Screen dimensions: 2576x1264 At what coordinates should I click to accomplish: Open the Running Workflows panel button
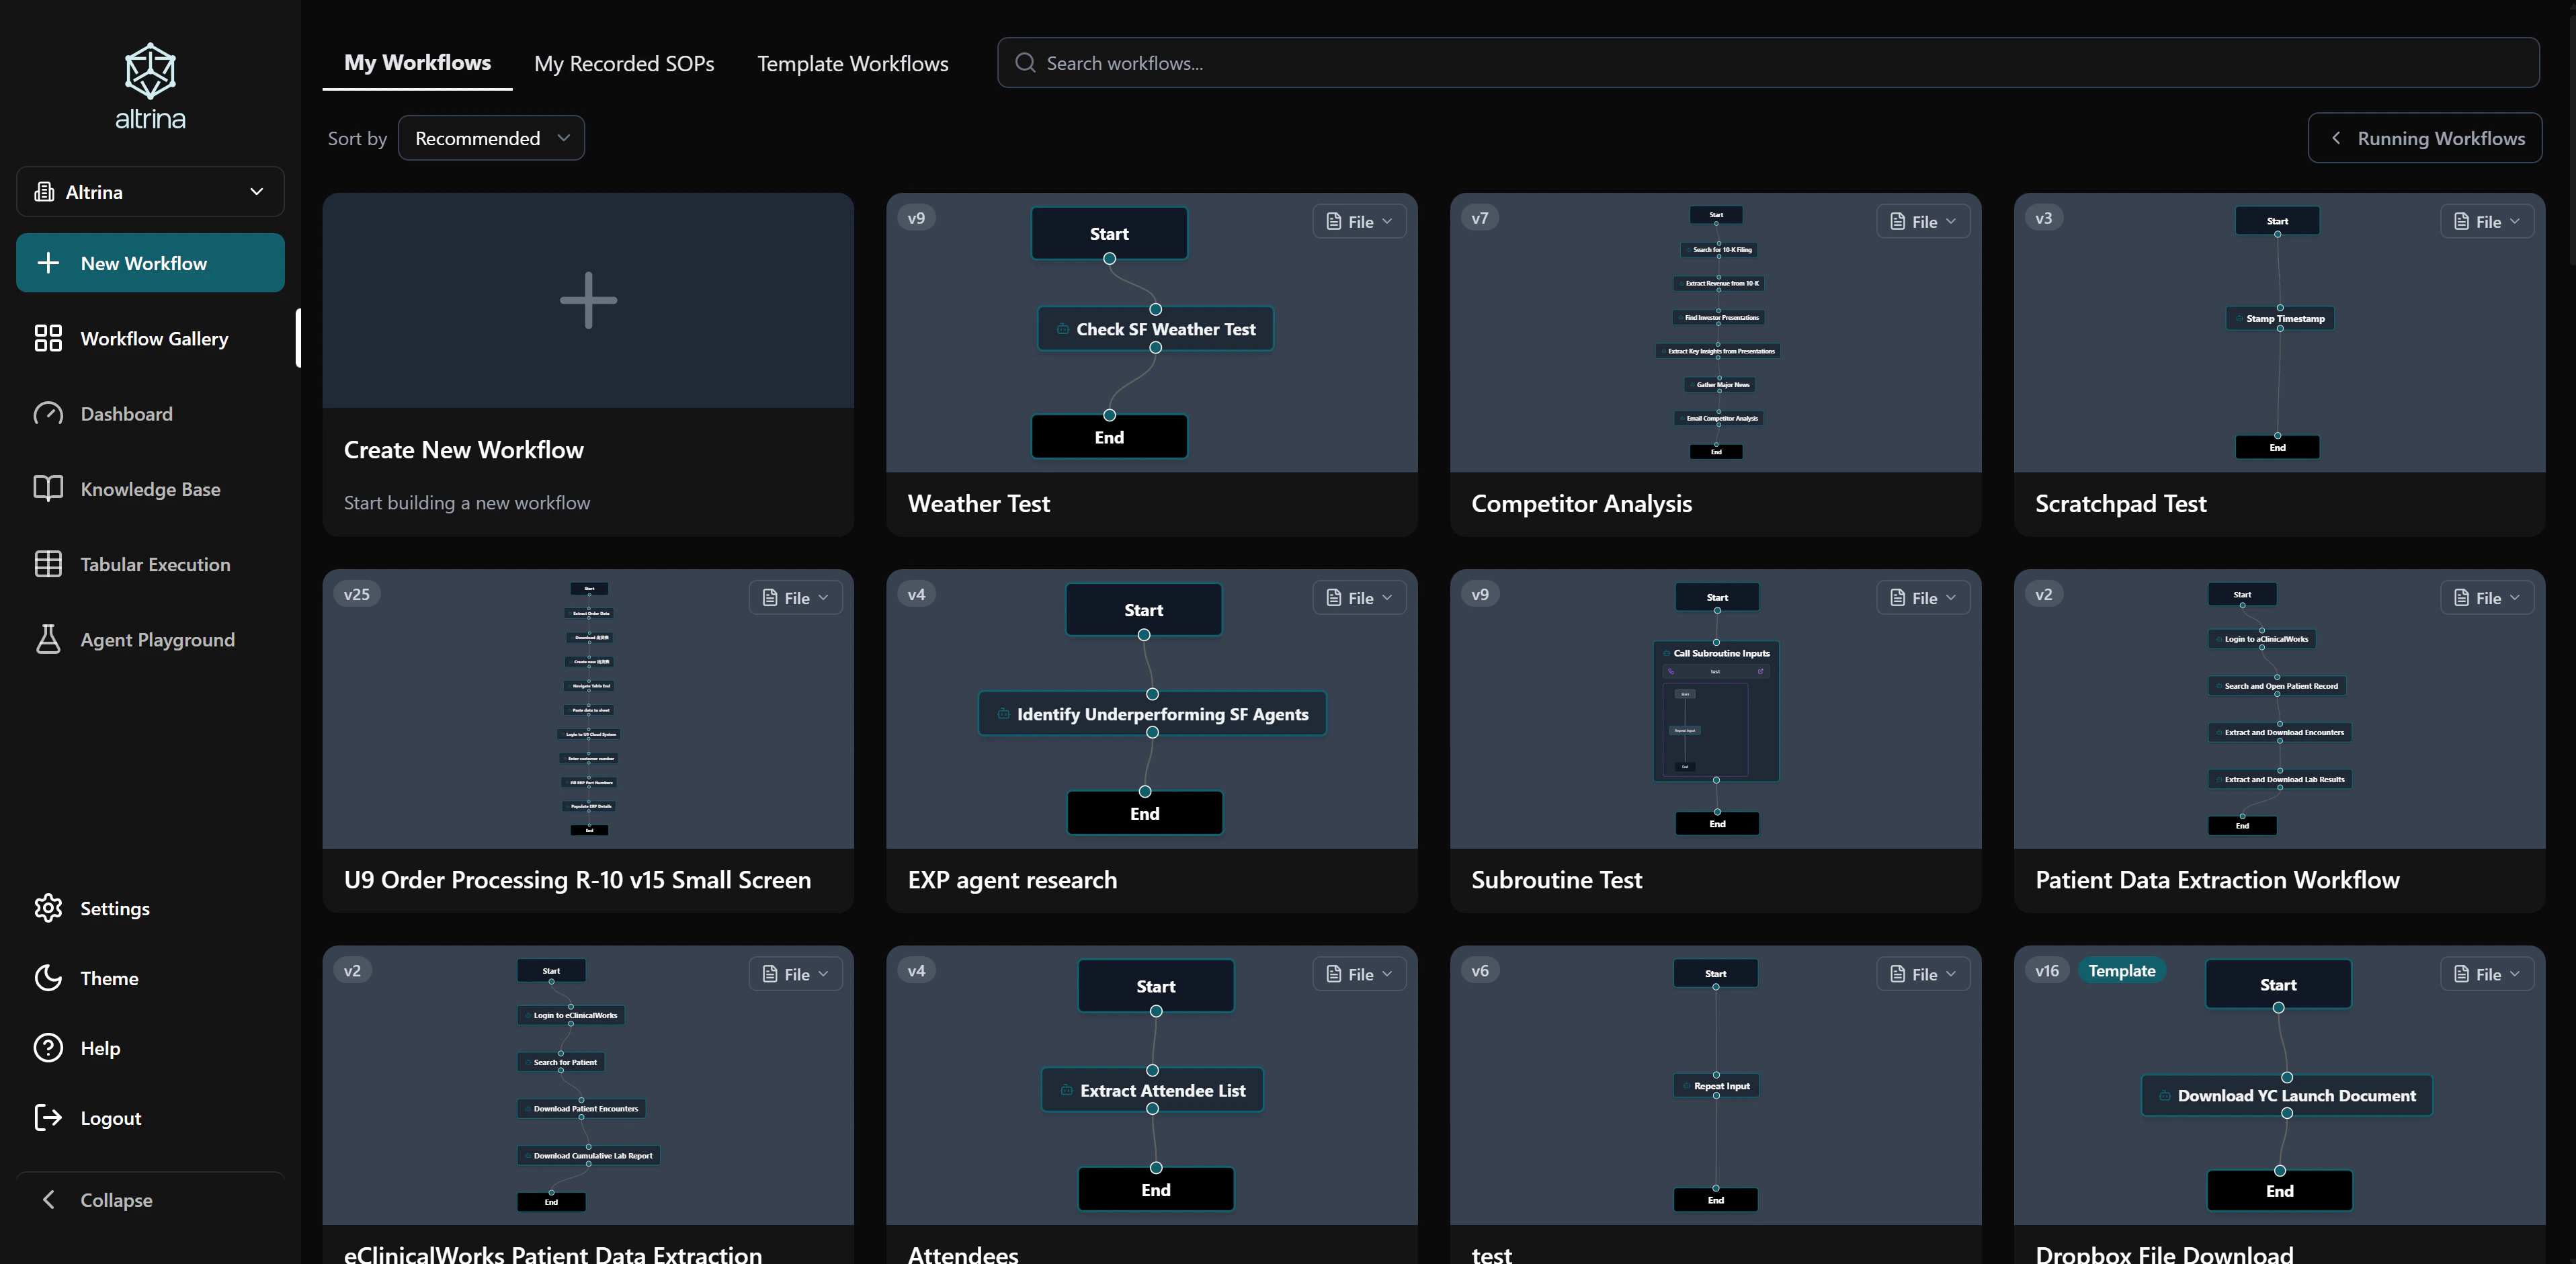2424,138
